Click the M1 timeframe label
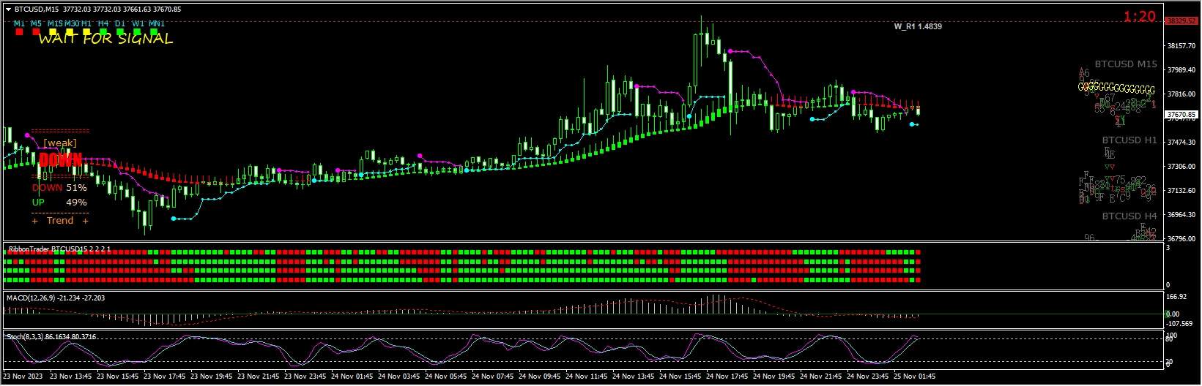 (x=19, y=23)
